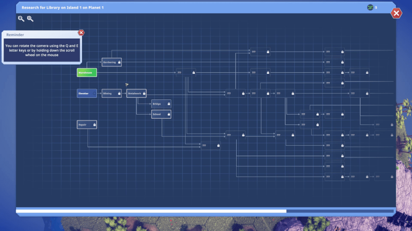Viewport: 412px width, 231px height.
Task: Click the lock icon on Repair
Action: pos(95,125)
